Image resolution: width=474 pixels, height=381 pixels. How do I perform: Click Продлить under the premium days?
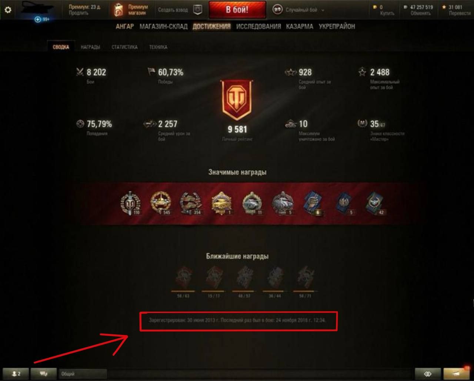click(78, 13)
